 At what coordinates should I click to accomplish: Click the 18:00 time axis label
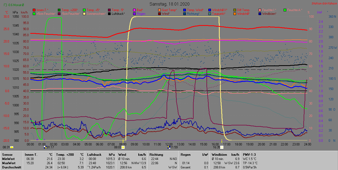pos(238,144)
